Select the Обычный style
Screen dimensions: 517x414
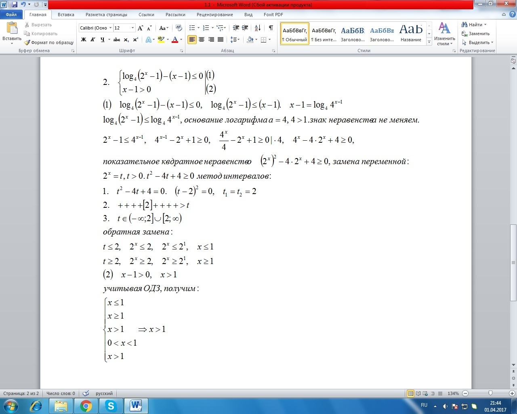[295, 34]
